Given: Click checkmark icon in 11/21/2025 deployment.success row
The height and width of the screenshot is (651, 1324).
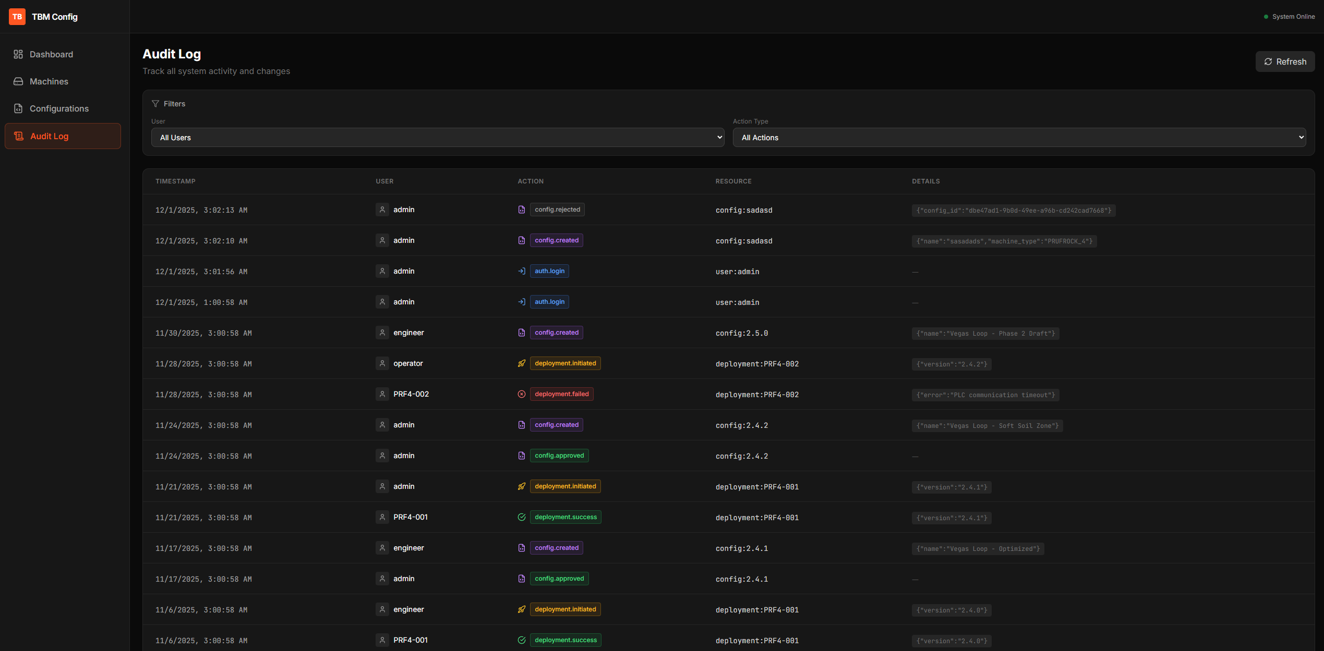Looking at the screenshot, I should click(x=522, y=517).
